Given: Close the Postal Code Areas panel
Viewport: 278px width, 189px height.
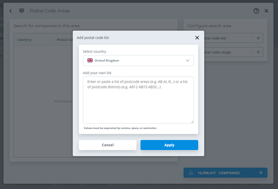Looking at the screenshot, I should click(x=267, y=11).
